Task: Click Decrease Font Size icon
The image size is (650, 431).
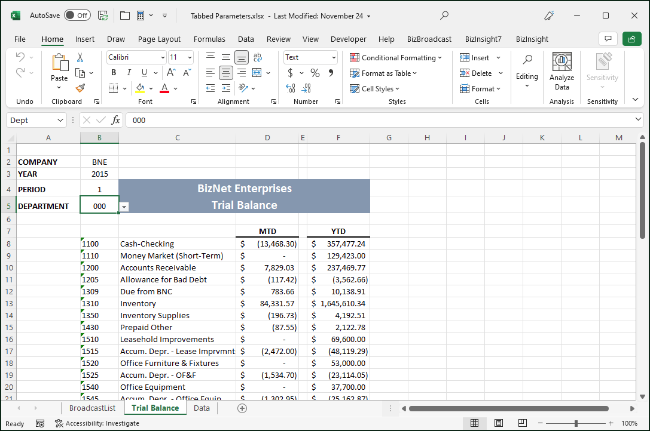Action: tap(187, 73)
